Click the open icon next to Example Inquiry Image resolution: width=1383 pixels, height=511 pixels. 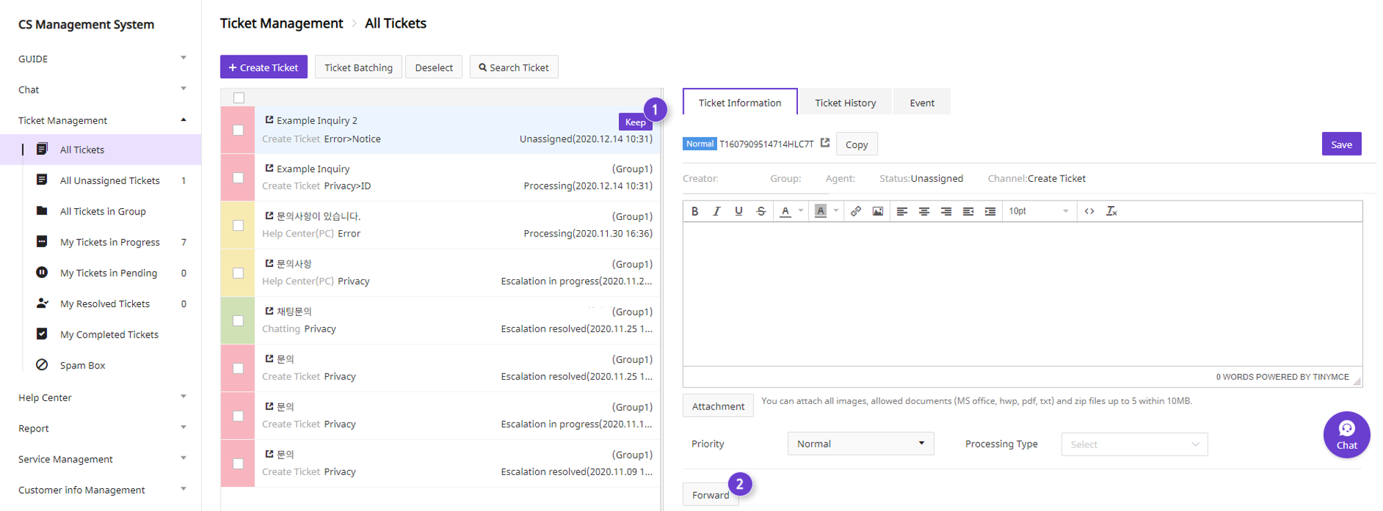tap(269, 168)
